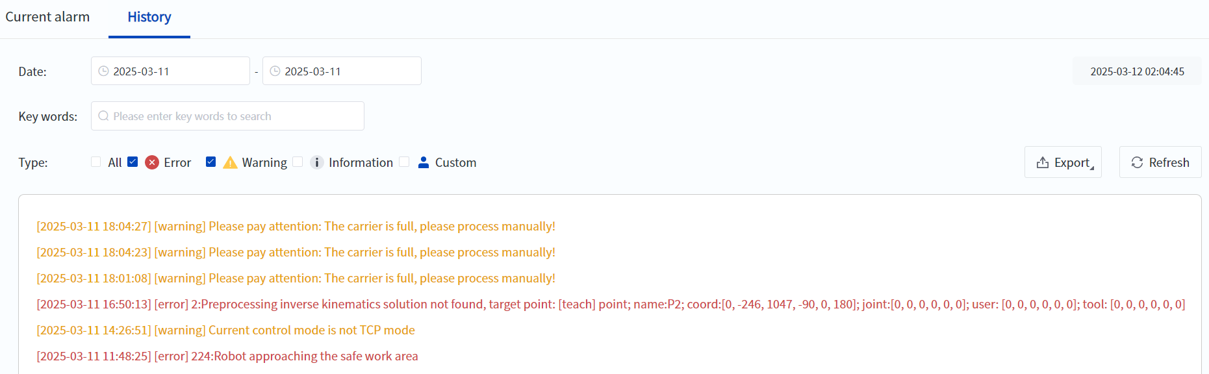Open the Export dropdown button
1209x374 pixels.
coord(1063,162)
